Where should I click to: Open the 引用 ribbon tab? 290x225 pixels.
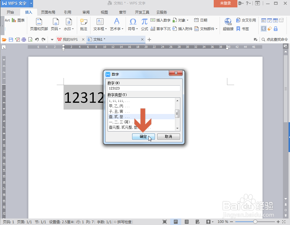(x=67, y=12)
